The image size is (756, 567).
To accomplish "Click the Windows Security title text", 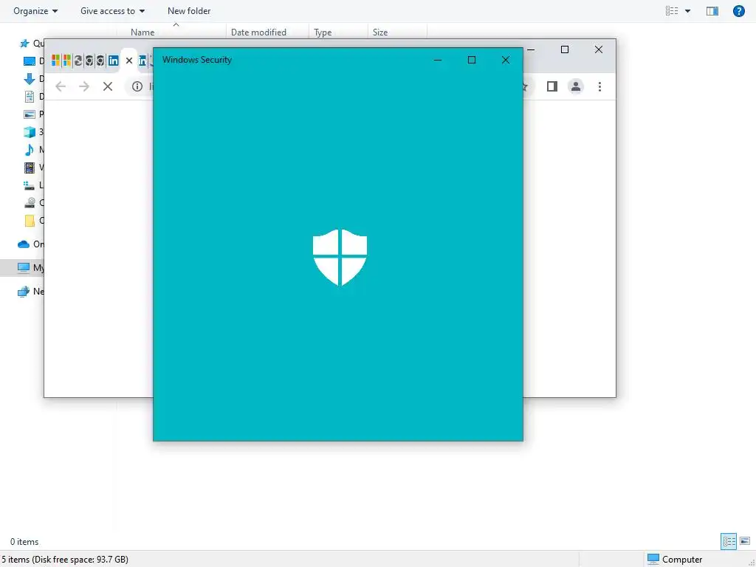I will point(196,60).
